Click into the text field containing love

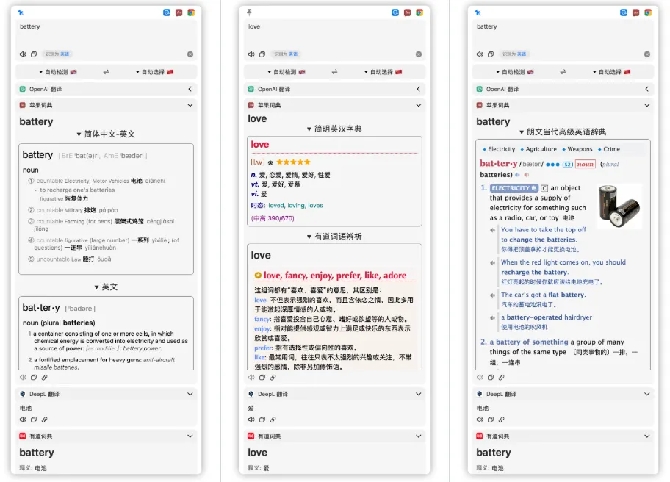[x=334, y=33]
